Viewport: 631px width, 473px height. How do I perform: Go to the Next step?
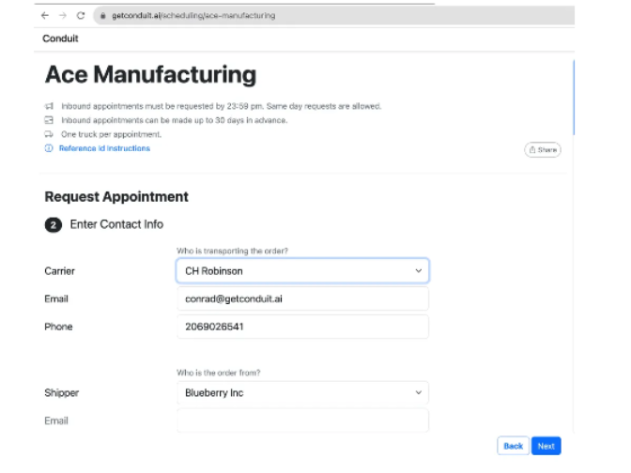pos(546,446)
